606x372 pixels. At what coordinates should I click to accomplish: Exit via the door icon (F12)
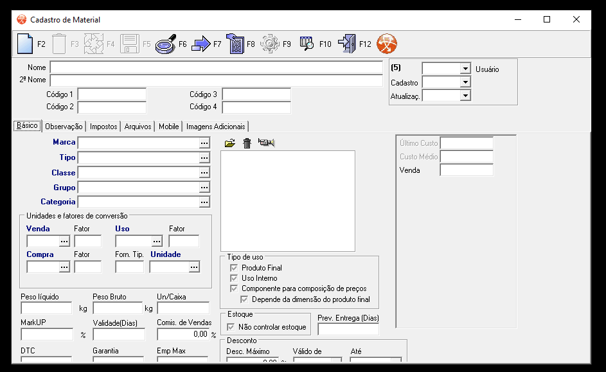point(347,44)
